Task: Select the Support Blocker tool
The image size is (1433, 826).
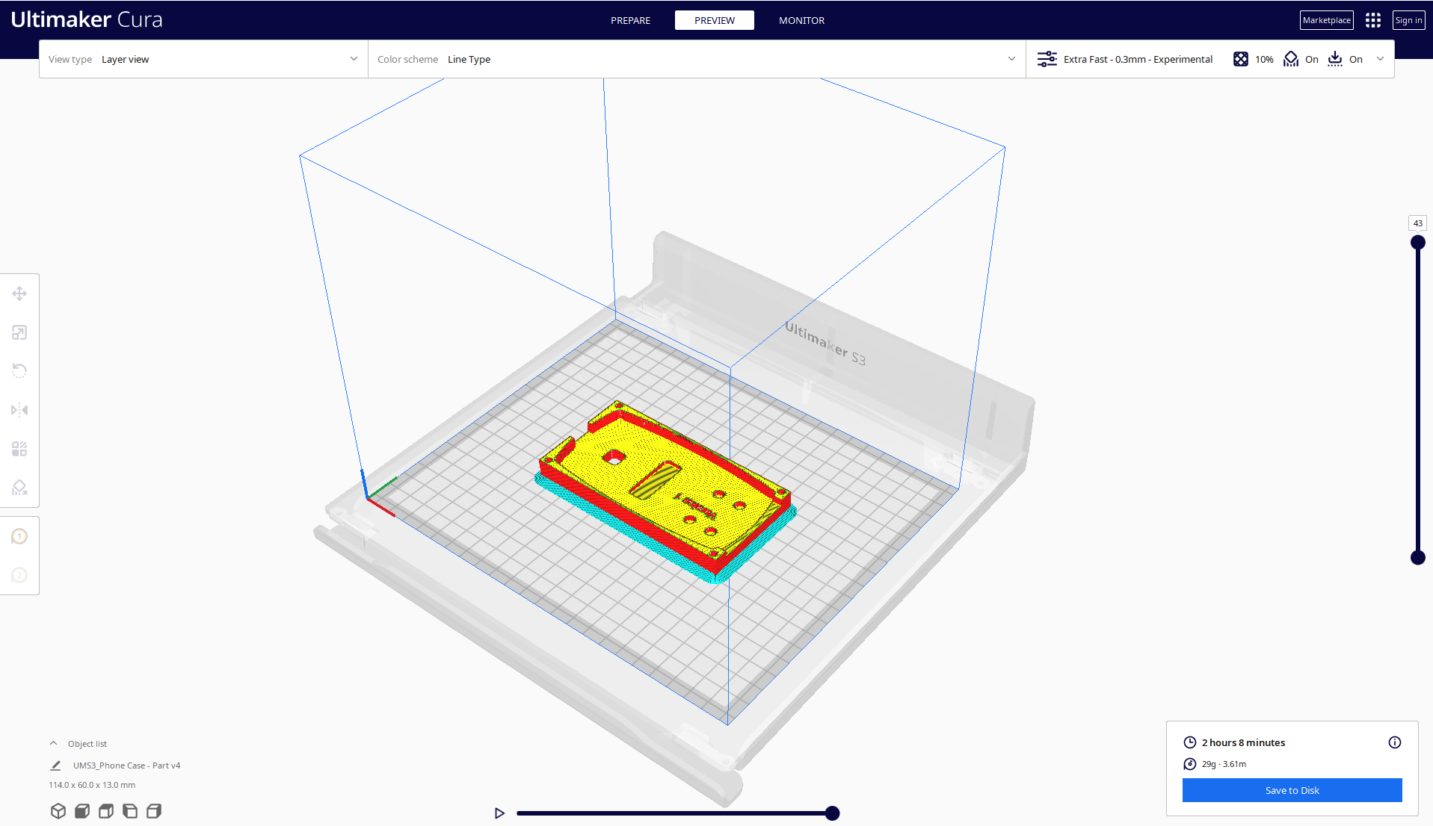Action: (19, 488)
